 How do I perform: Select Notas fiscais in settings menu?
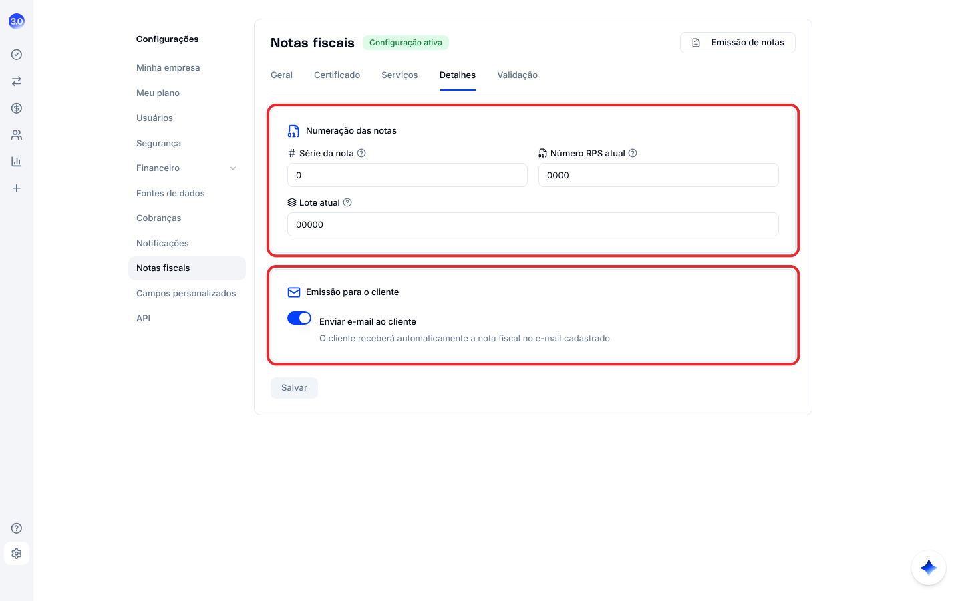coord(187,268)
